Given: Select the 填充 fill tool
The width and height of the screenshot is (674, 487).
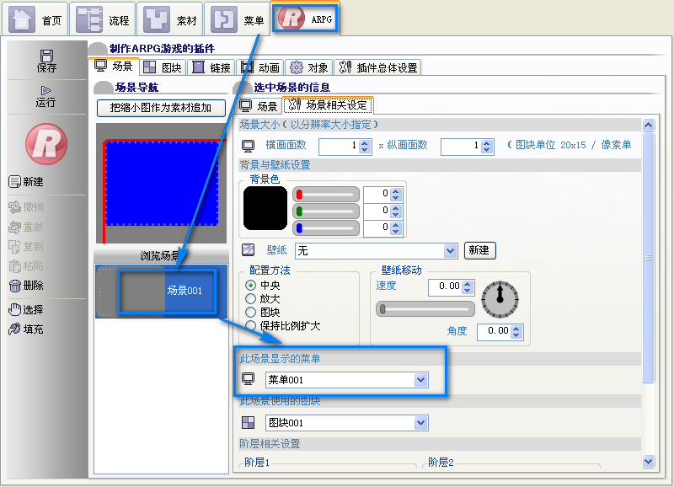Looking at the screenshot, I should [26, 329].
